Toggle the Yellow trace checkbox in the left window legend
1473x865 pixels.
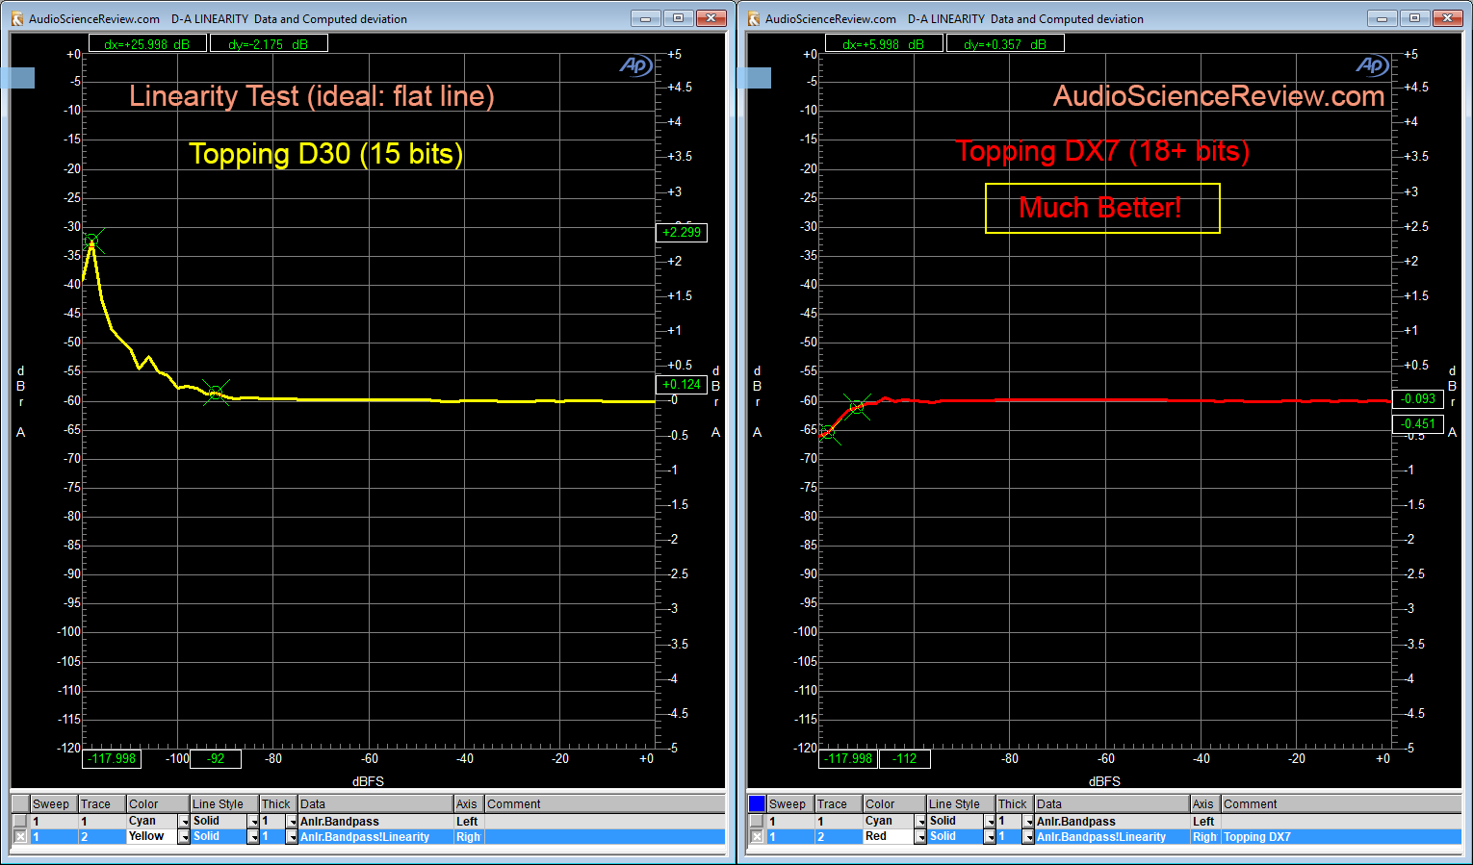(19, 836)
